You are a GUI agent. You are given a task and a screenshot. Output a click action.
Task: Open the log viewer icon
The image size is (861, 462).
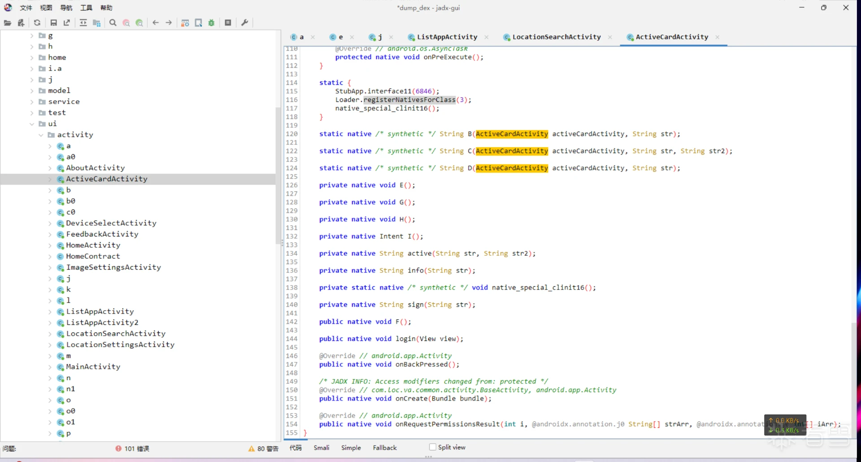(228, 23)
